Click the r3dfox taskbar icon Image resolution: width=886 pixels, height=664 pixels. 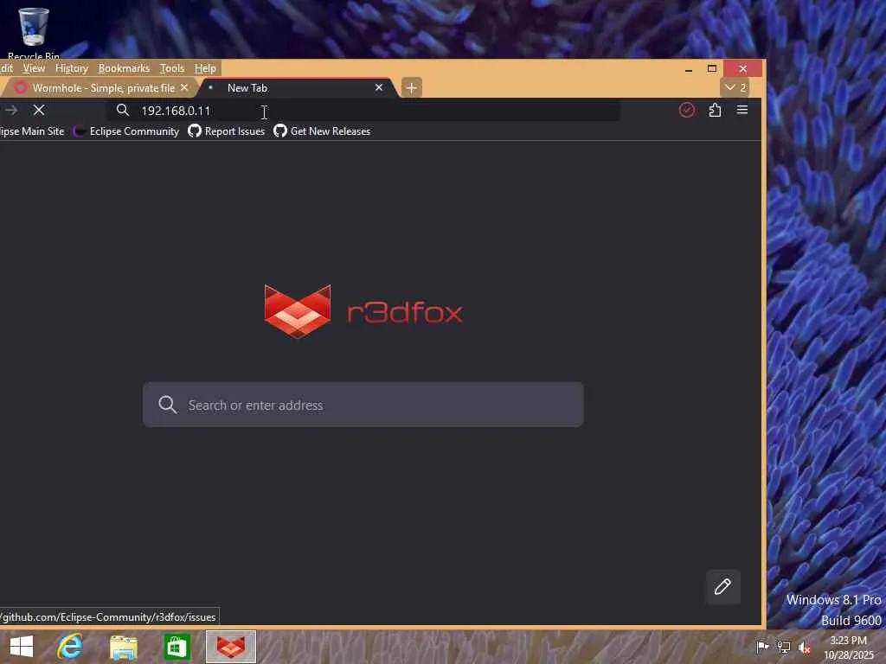coord(230,647)
